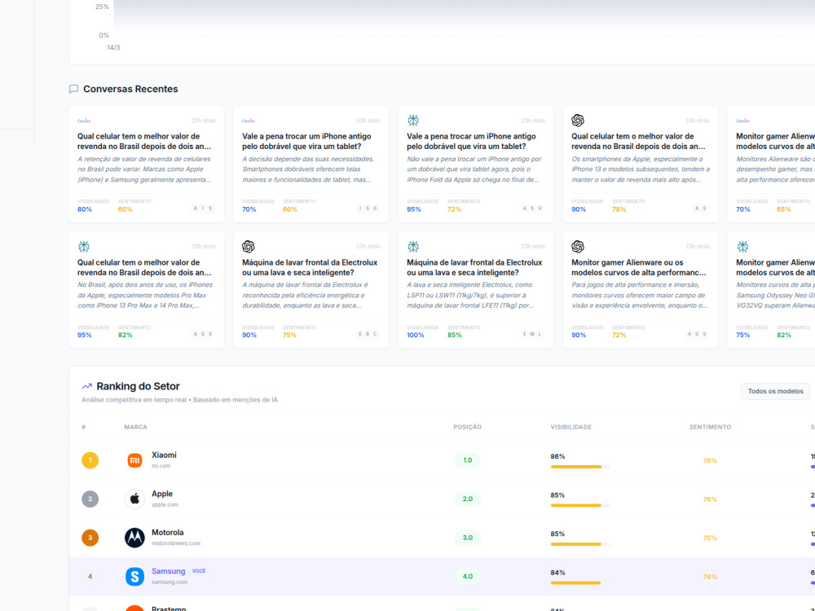Click the 80% visibility value in conversation card
The image size is (815, 611).
[85, 209]
